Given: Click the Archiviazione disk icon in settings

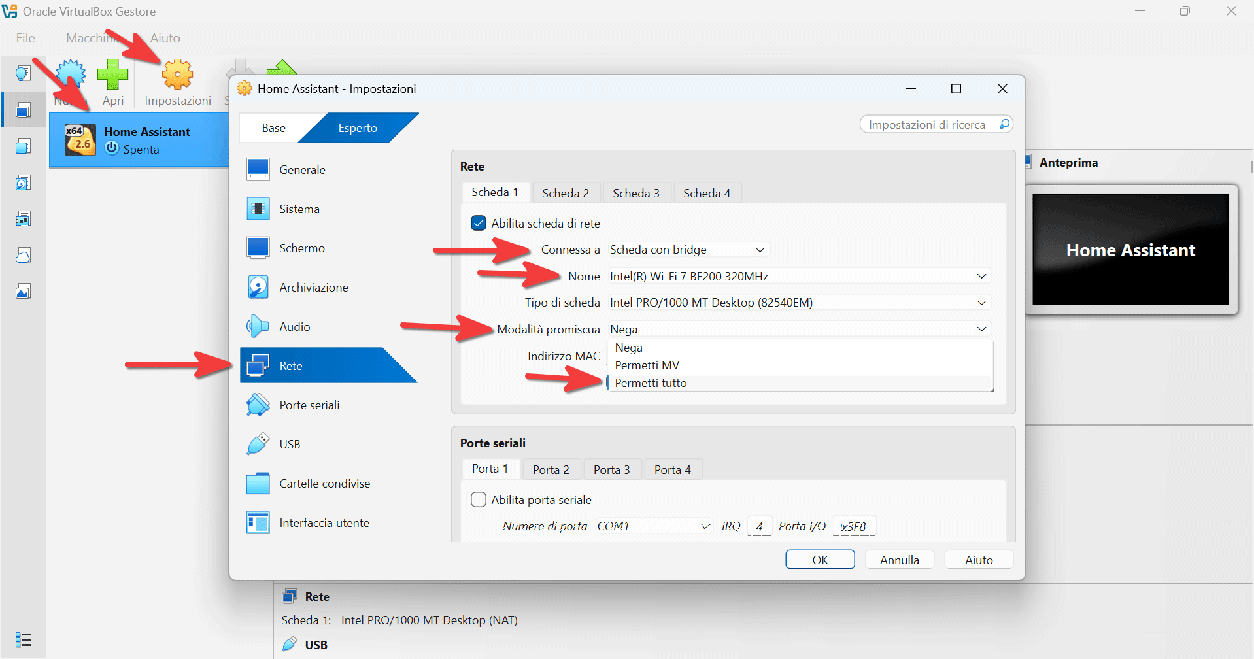Looking at the screenshot, I should 258,287.
